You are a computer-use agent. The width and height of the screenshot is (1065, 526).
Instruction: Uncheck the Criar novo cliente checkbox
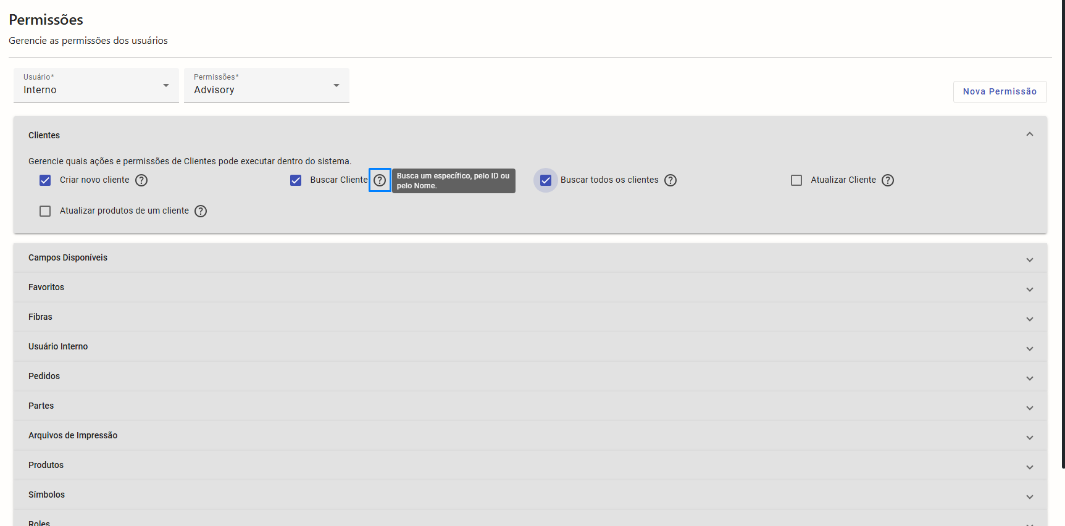point(45,180)
